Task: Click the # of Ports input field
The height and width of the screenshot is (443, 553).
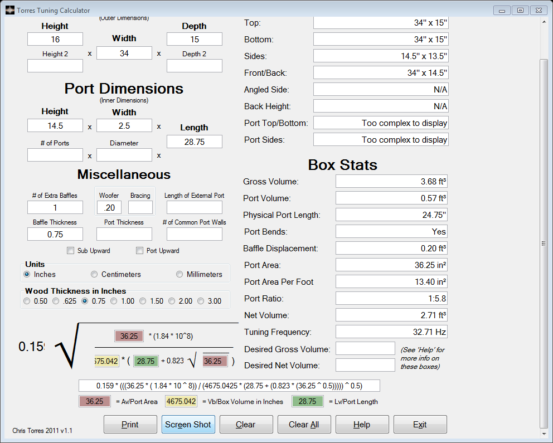Action: [55, 155]
